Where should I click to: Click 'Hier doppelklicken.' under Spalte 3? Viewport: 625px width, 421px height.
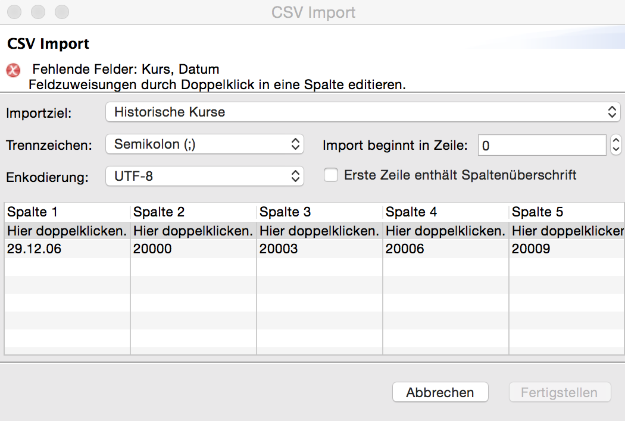(319, 231)
